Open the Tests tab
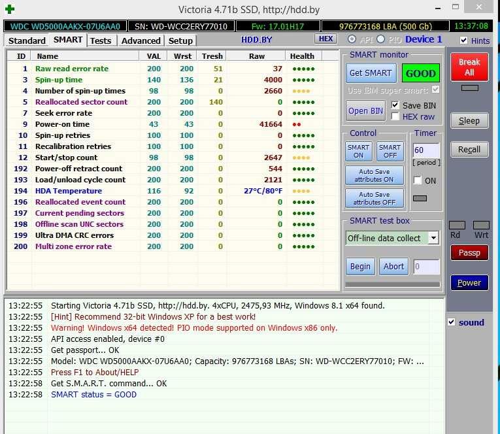The image size is (500, 434). point(101,41)
